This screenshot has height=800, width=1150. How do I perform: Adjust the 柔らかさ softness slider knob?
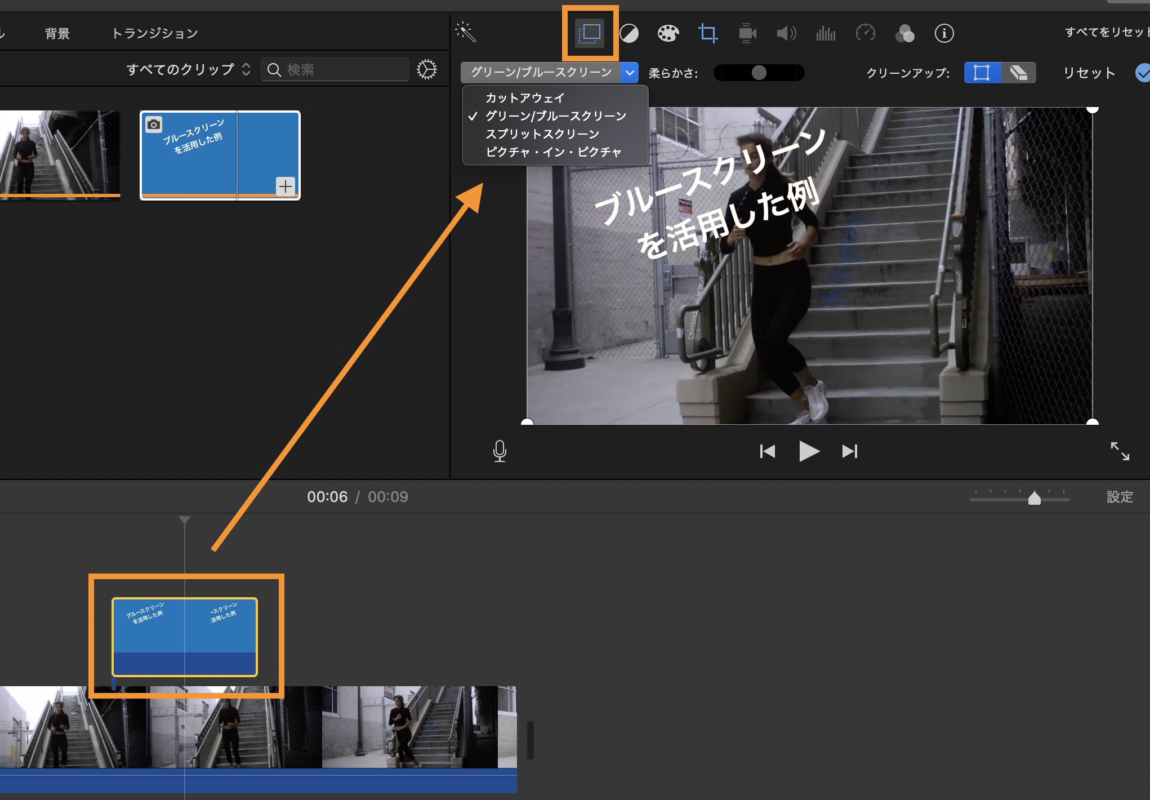pyautogui.click(x=759, y=73)
